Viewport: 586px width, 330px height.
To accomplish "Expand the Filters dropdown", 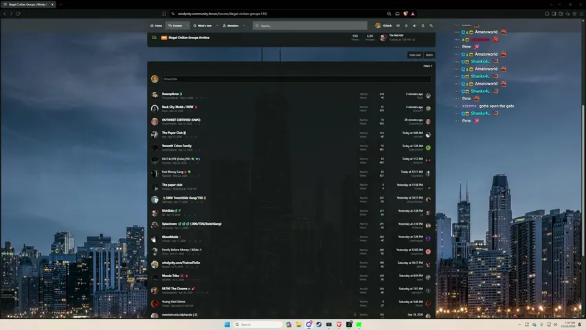I will (427, 66).
